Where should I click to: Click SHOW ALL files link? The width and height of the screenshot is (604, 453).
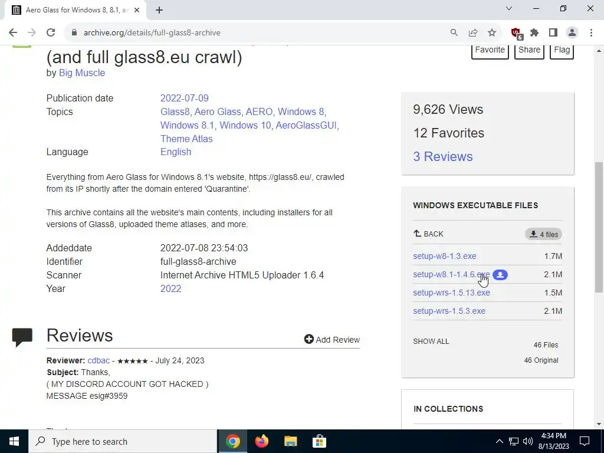[431, 342]
